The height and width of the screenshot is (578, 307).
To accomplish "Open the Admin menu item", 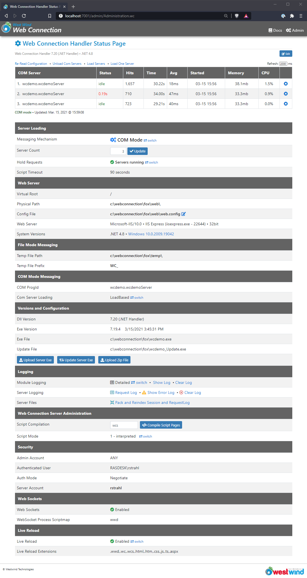I will (x=295, y=30).
